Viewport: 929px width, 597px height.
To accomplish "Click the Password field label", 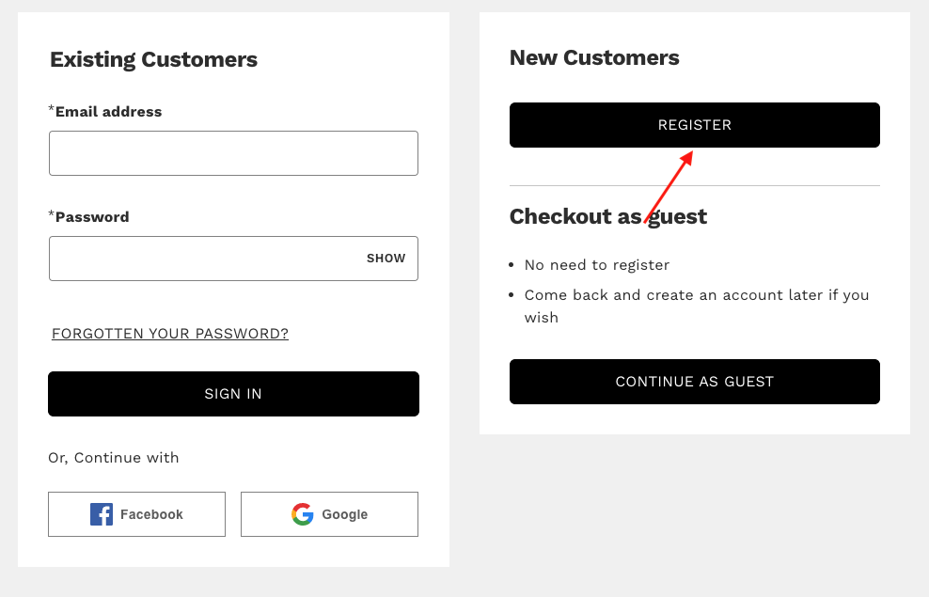I will 92,217.
